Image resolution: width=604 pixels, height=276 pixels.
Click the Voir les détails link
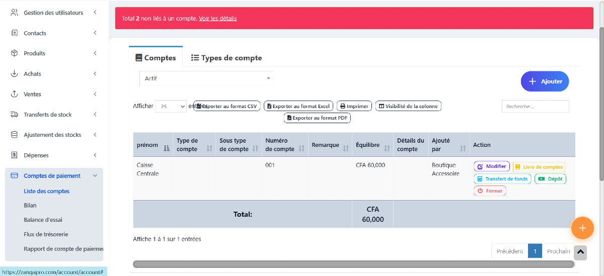[217, 19]
